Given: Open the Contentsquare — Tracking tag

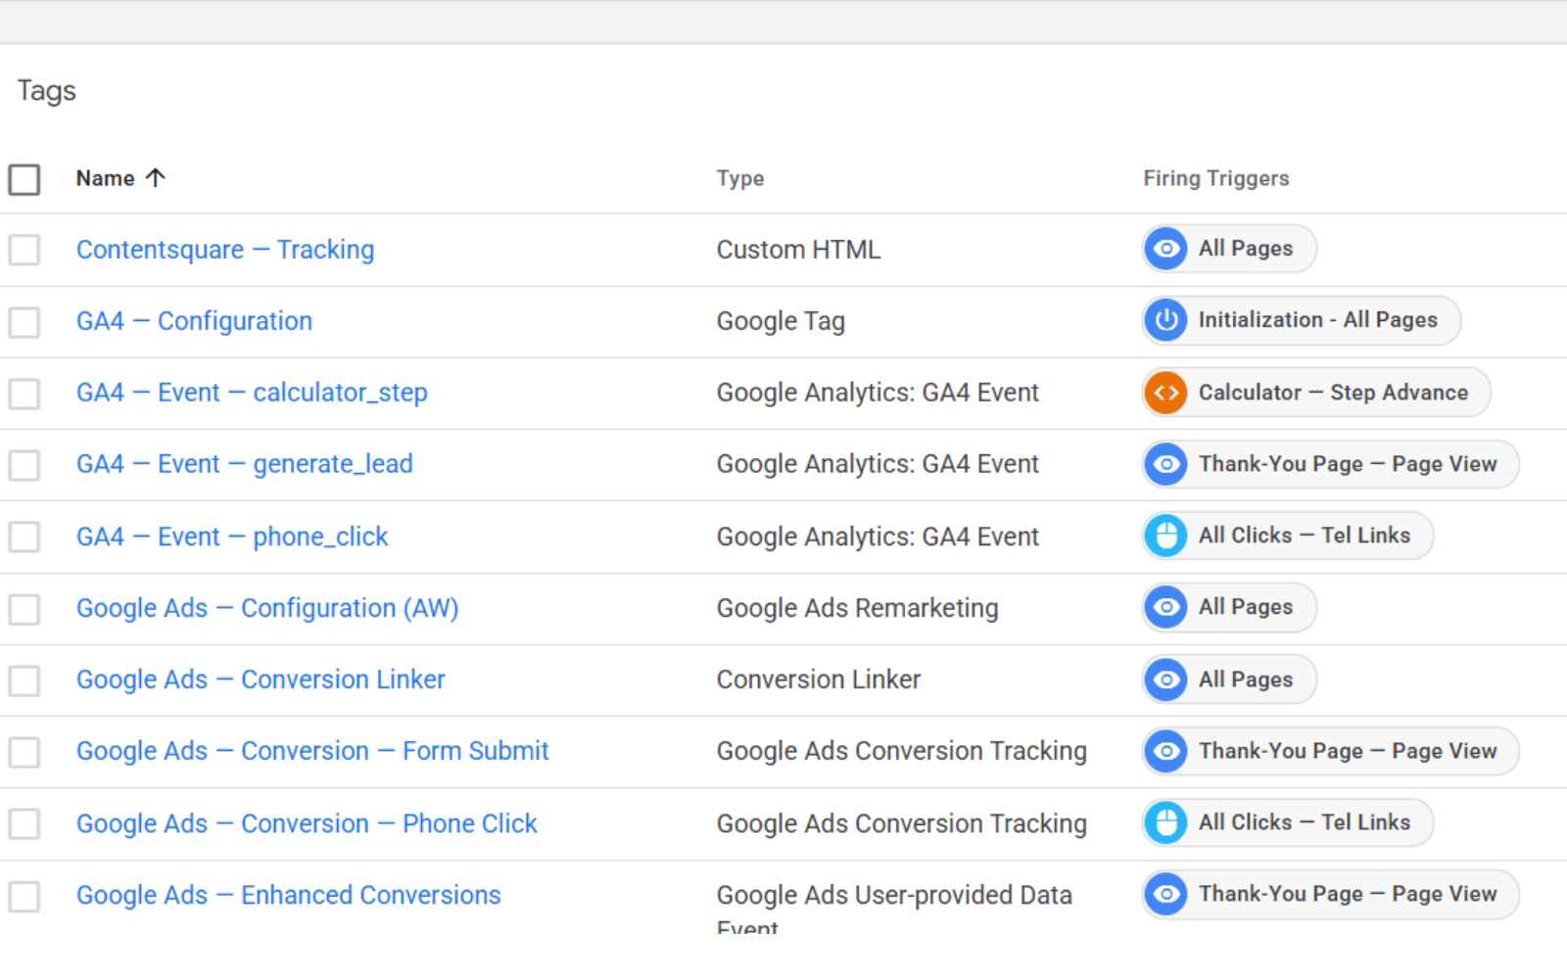Looking at the screenshot, I should coord(224,249).
